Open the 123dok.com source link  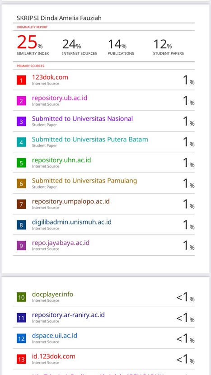point(50,77)
